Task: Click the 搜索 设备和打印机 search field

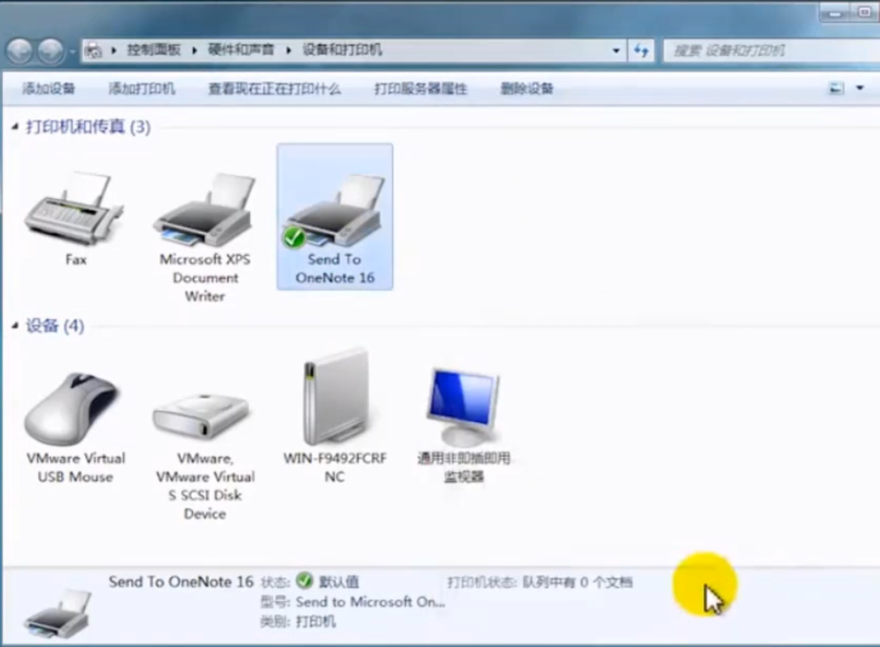Action: tap(766, 51)
